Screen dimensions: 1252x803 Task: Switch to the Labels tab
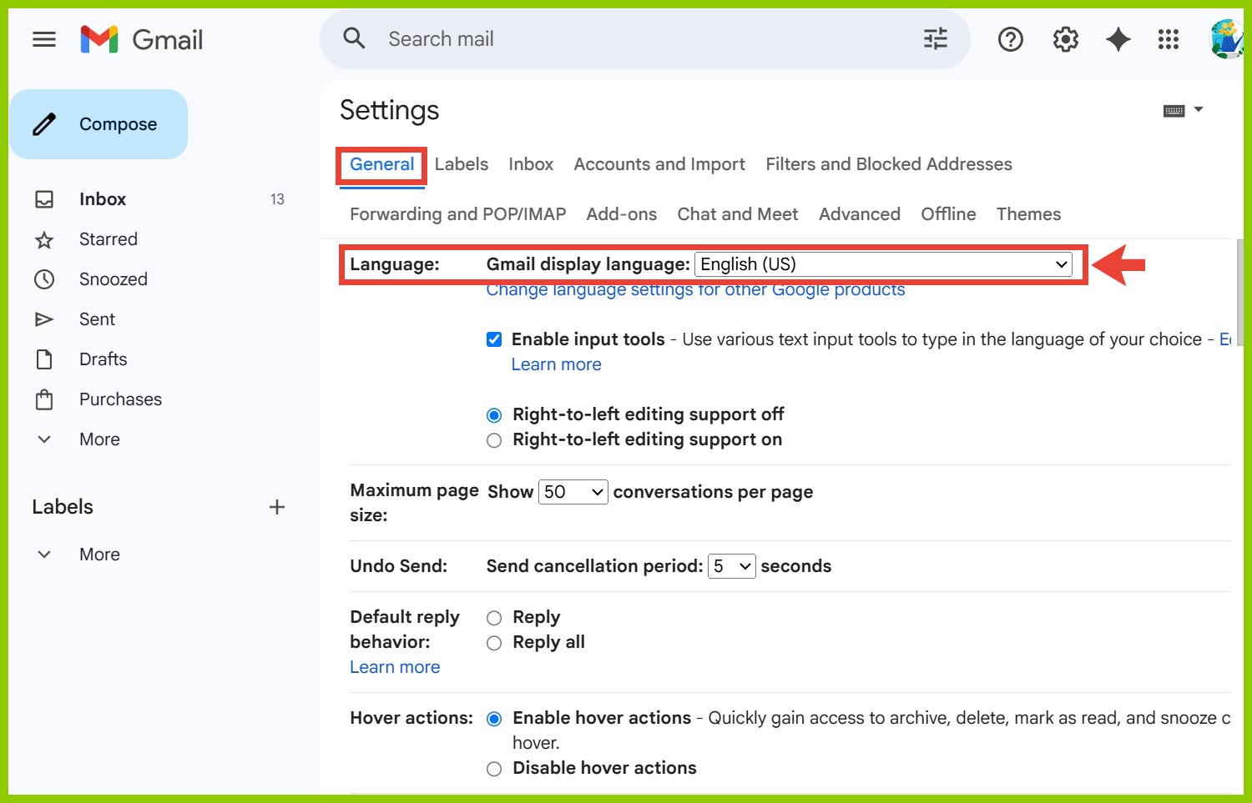click(462, 164)
